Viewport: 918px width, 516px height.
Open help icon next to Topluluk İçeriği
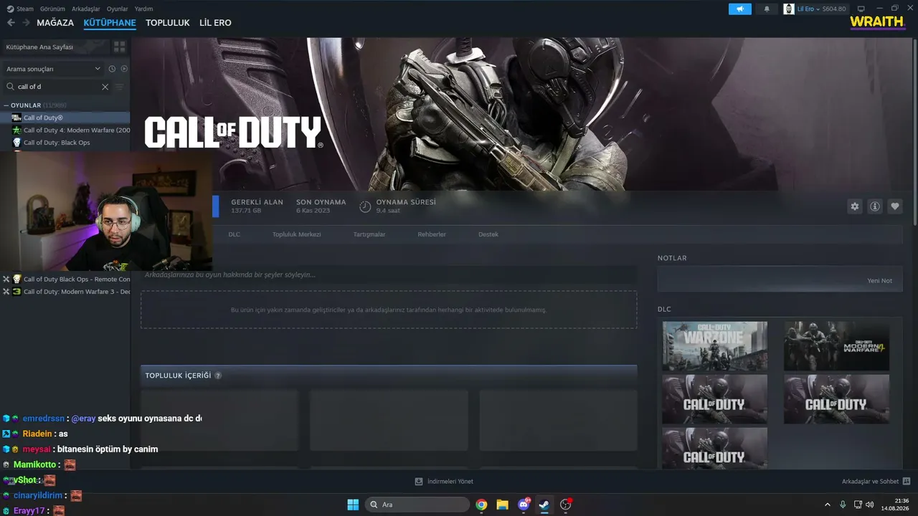(x=218, y=376)
